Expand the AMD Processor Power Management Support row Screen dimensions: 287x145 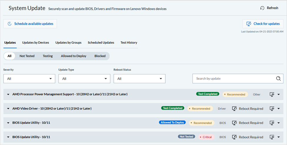[8, 94]
